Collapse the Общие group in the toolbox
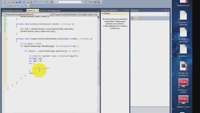Screen dimensions: 200x113 (103, 13)
